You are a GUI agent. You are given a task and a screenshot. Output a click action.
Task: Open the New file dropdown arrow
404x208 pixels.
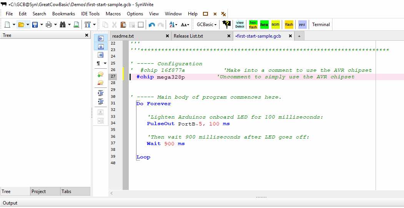pos(14,25)
